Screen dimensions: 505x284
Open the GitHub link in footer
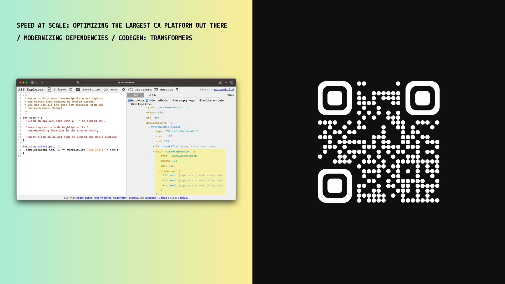click(163, 198)
